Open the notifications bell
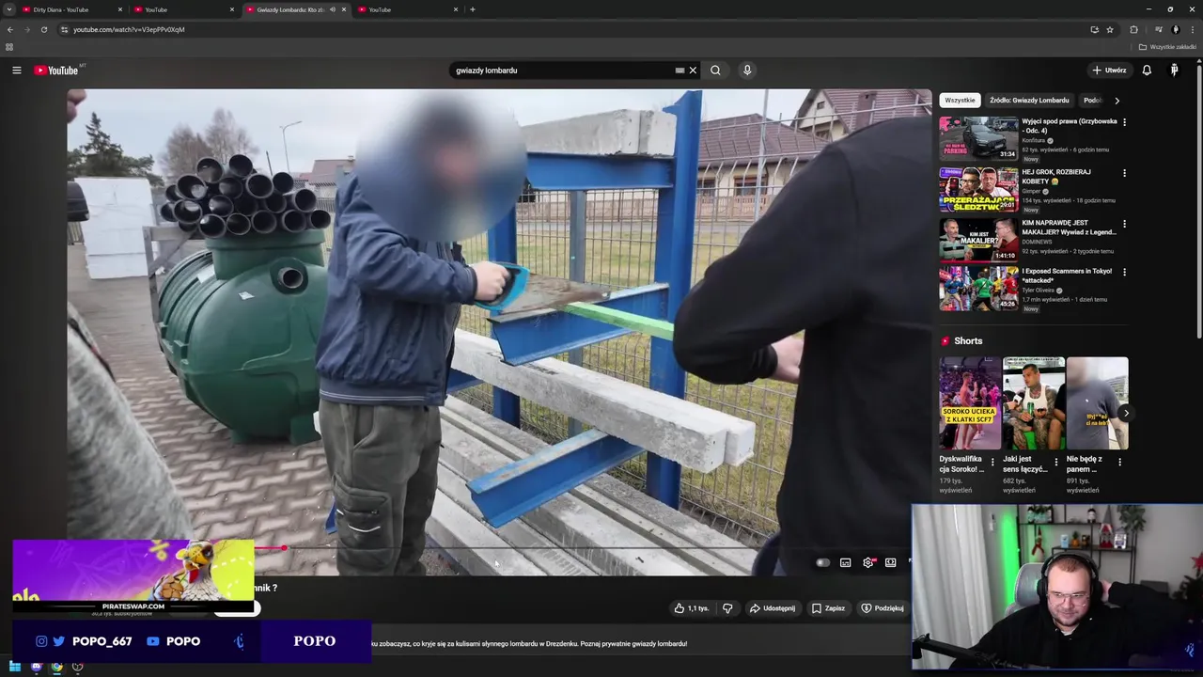This screenshot has height=677, width=1203. pyautogui.click(x=1147, y=71)
